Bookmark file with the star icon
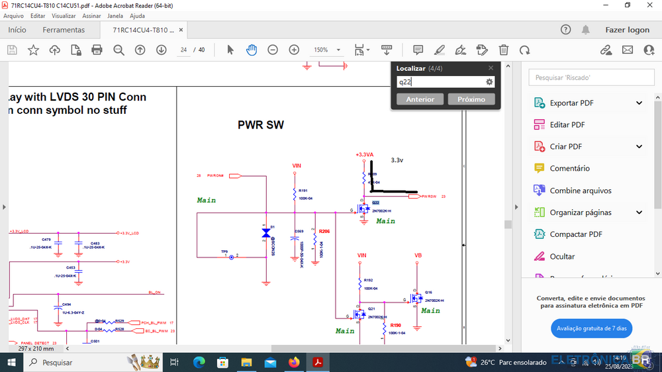662x372 pixels. coord(34,50)
